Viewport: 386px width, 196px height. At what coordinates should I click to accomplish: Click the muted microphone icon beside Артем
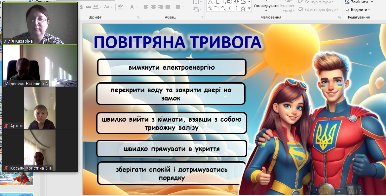click(x=6, y=126)
